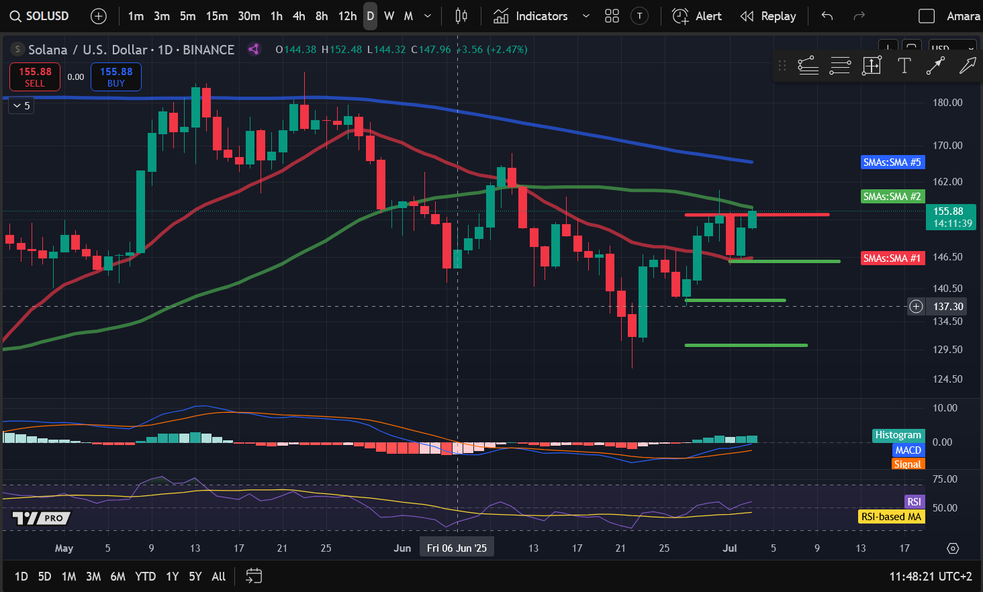This screenshot has height=592, width=983.
Task: Click the SMA #2 price label
Action: coord(892,197)
